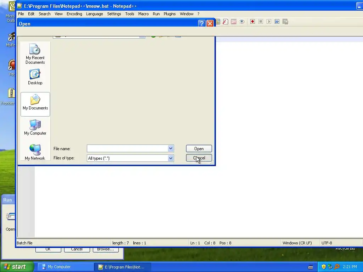Select My Documents in the places bar
363x272 pixels.
coord(35,104)
